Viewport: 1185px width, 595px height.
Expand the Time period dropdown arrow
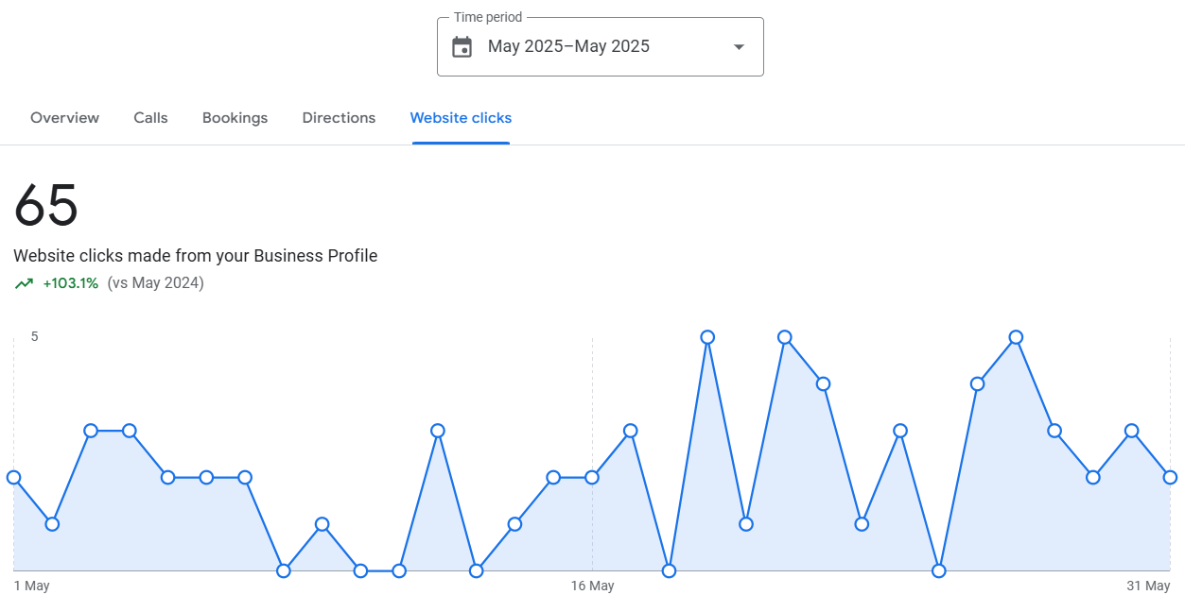click(x=739, y=47)
